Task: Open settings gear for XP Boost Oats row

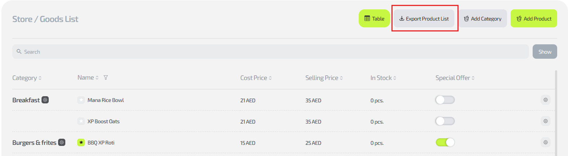Action: pyautogui.click(x=545, y=121)
